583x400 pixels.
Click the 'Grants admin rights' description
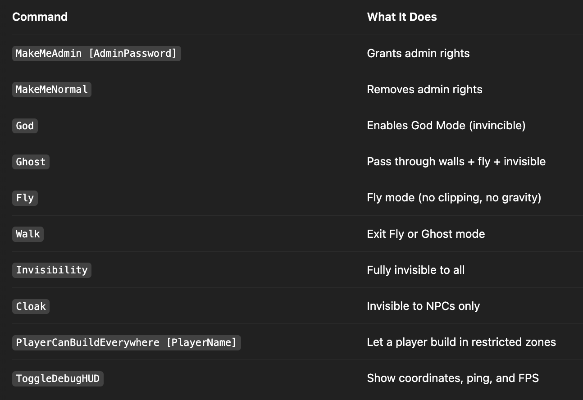418,53
